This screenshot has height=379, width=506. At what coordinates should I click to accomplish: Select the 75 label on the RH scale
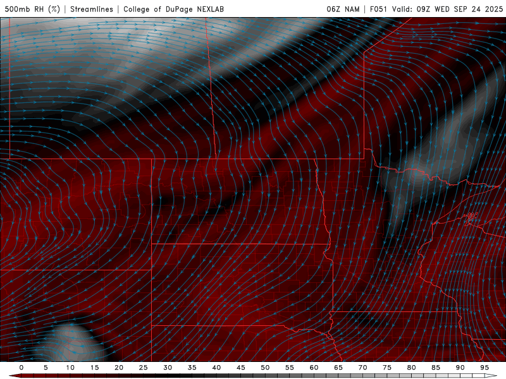coord(387,368)
